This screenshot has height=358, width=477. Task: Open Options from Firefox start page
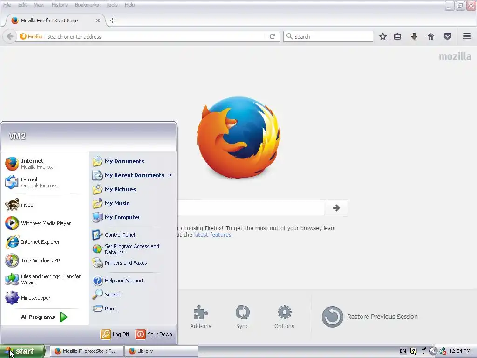(x=284, y=317)
